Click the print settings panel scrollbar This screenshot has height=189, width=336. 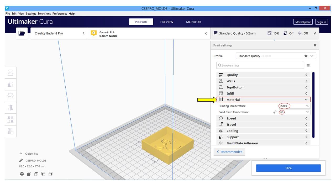point(313,105)
